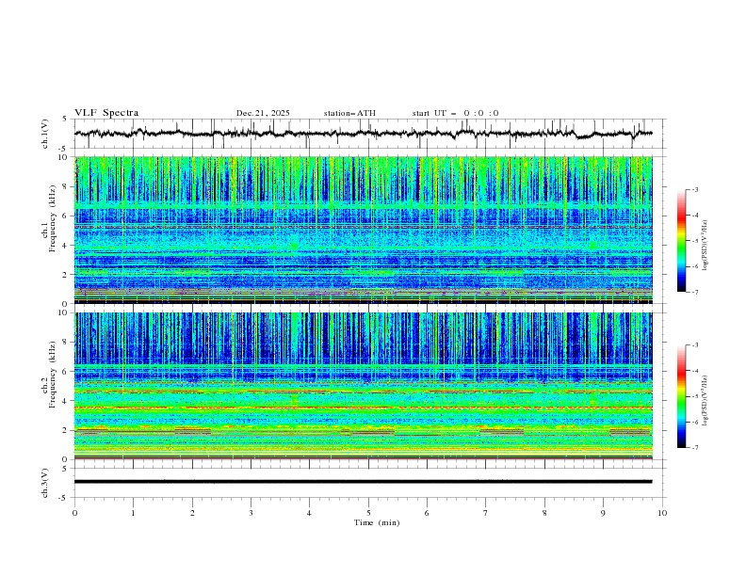Click the "station=ATH" header label

(x=349, y=113)
